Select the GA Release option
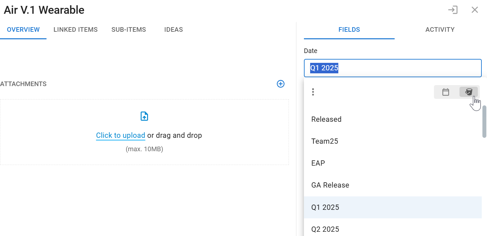This screenshot has height=236, width=487. click(330, 185)
